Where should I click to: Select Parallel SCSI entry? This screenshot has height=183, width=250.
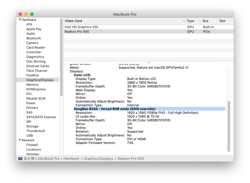pyautogui.click(x=36, y=98)
